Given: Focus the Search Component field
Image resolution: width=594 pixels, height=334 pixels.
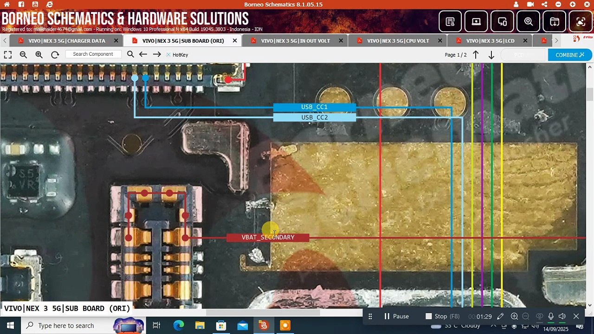Looking at the screenshot, I should [x=93, y=54].
